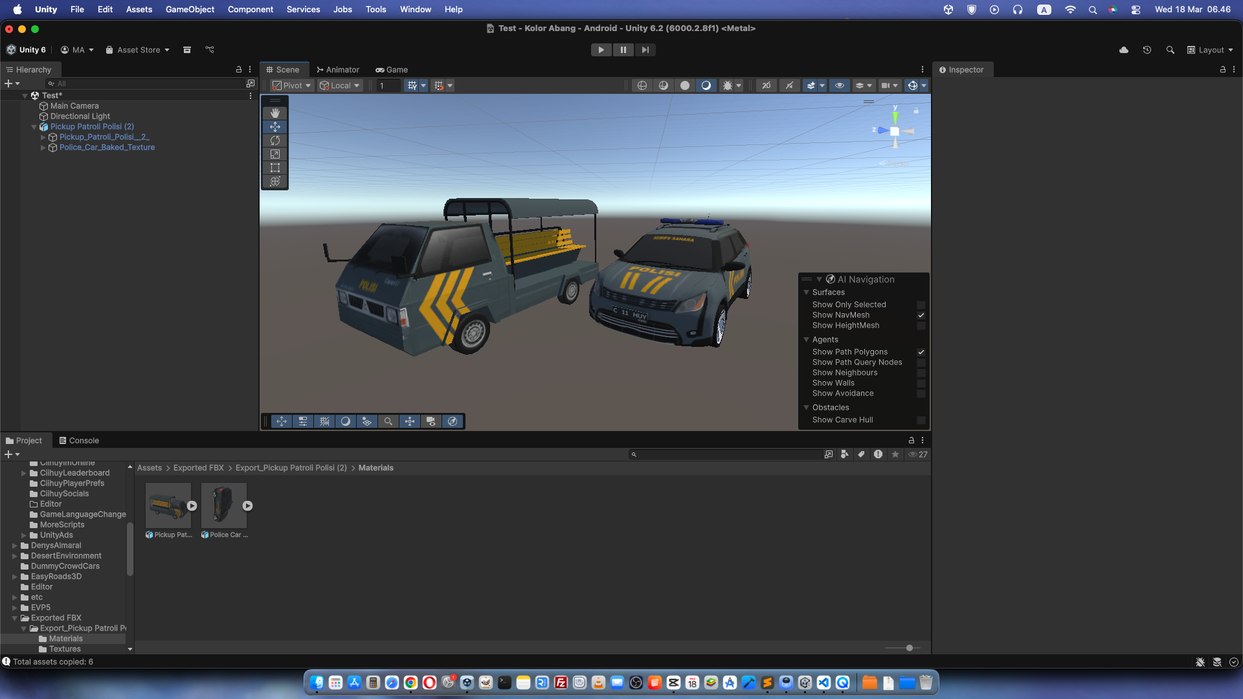Open Asset Store button

[137, 50]
